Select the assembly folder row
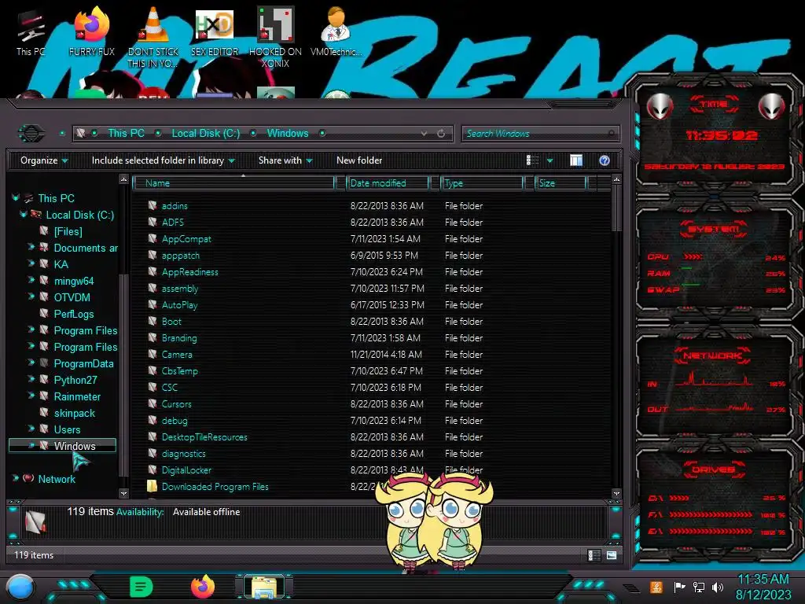805x604 pixels. [x=372, y=289]
